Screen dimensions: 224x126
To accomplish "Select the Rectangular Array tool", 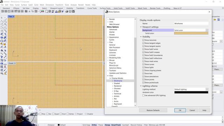I will (x=2, y=67).
